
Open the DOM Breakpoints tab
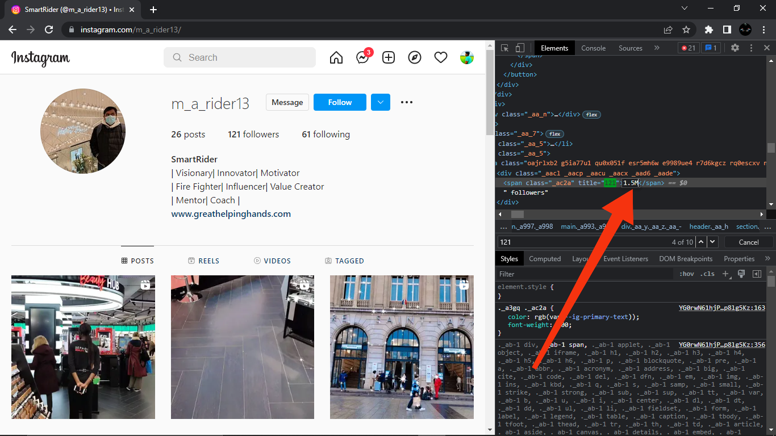pyautogui.click(x=686, y=259)
